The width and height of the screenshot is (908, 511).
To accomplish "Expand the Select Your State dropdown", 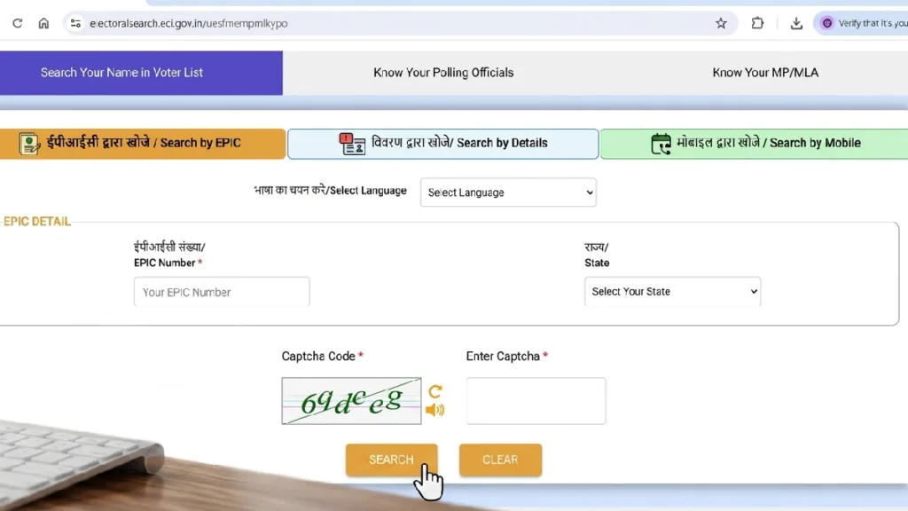I will click(x=672, y=292).
